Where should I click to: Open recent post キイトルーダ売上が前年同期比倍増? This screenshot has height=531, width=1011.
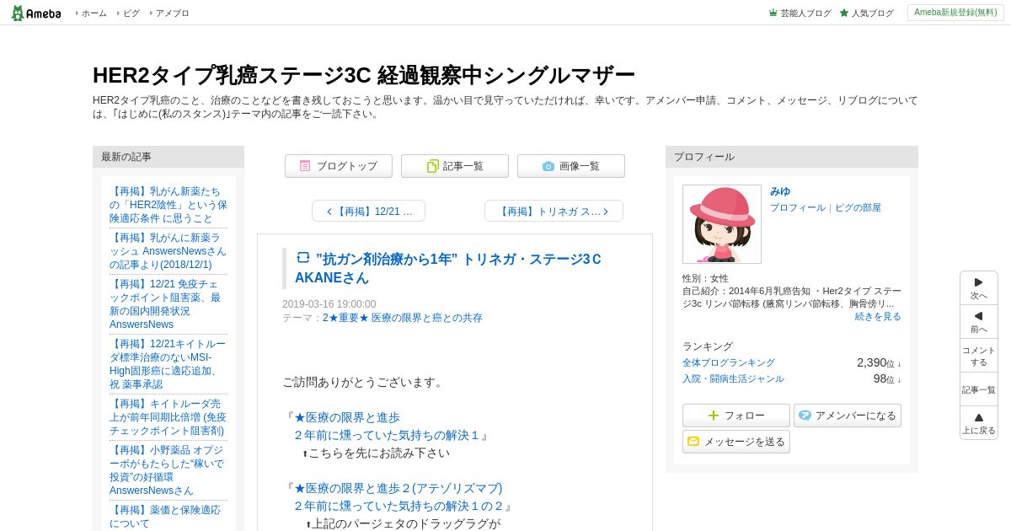click(168, 417)
